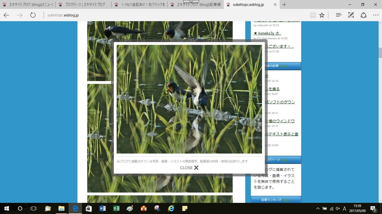This screenshot has height=214, width=382.
Task: Show hidden system tray icons
Action: click(318, 208)
